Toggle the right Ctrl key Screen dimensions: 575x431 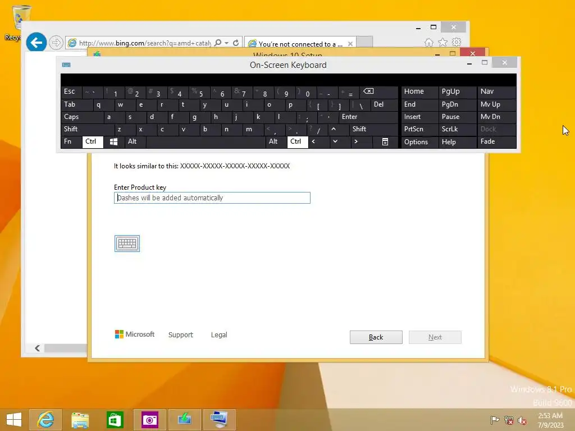(298, 142)
